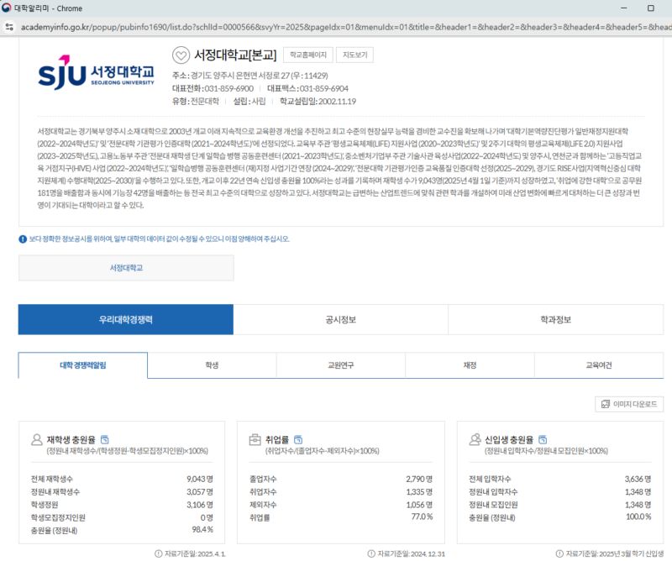Click 학생정원 value 3,106 명
Image resolution: width=672 pixels, height=561 pixels.
(x=200, y=505)
